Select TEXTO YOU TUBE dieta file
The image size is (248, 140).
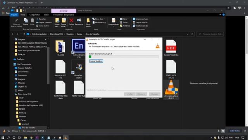click(60, 90)
